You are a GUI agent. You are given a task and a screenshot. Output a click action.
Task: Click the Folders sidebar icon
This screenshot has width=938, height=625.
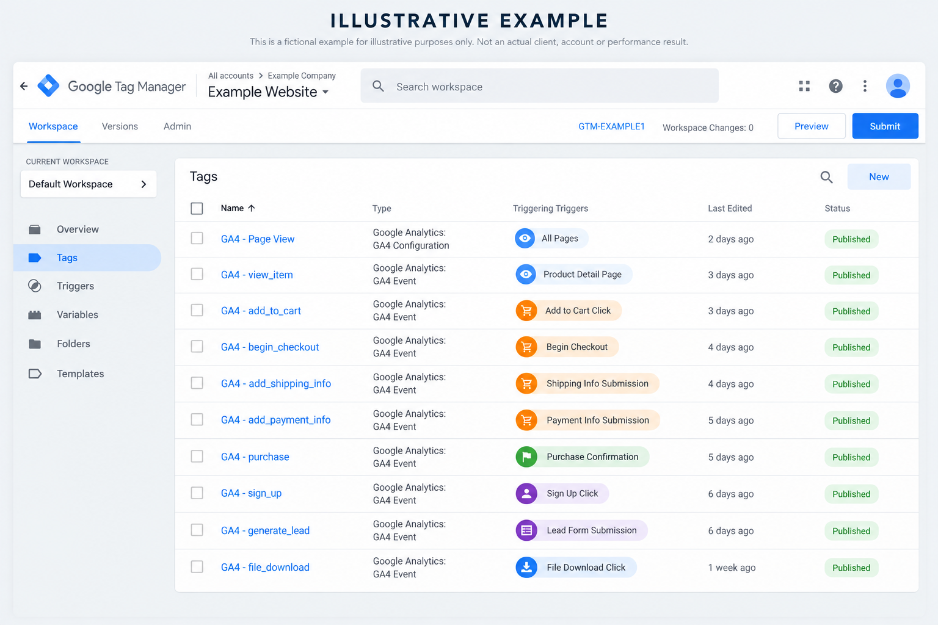35,344
